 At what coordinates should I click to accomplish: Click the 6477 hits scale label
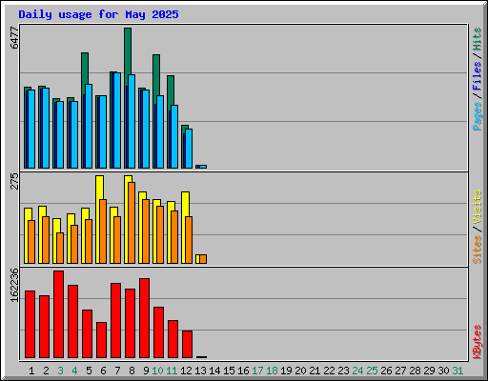point(14,37)
